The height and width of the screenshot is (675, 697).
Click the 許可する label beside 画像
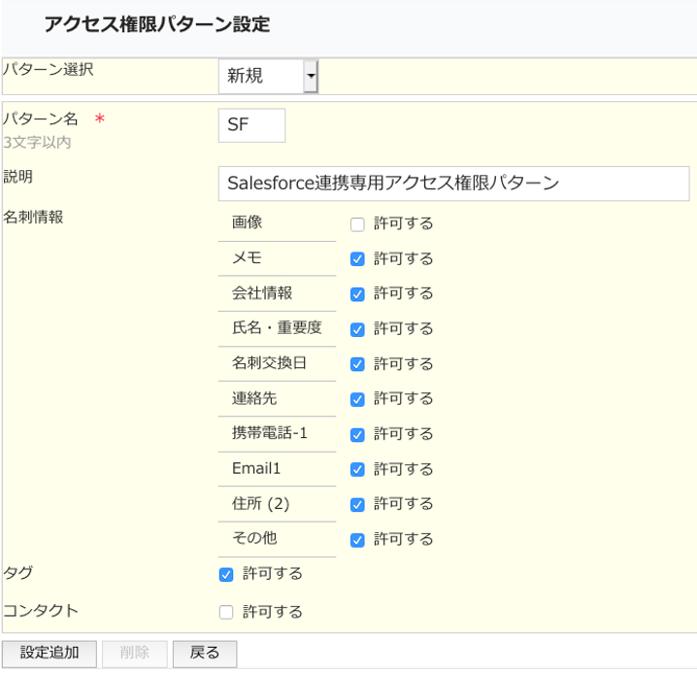(x=403, y=223)
